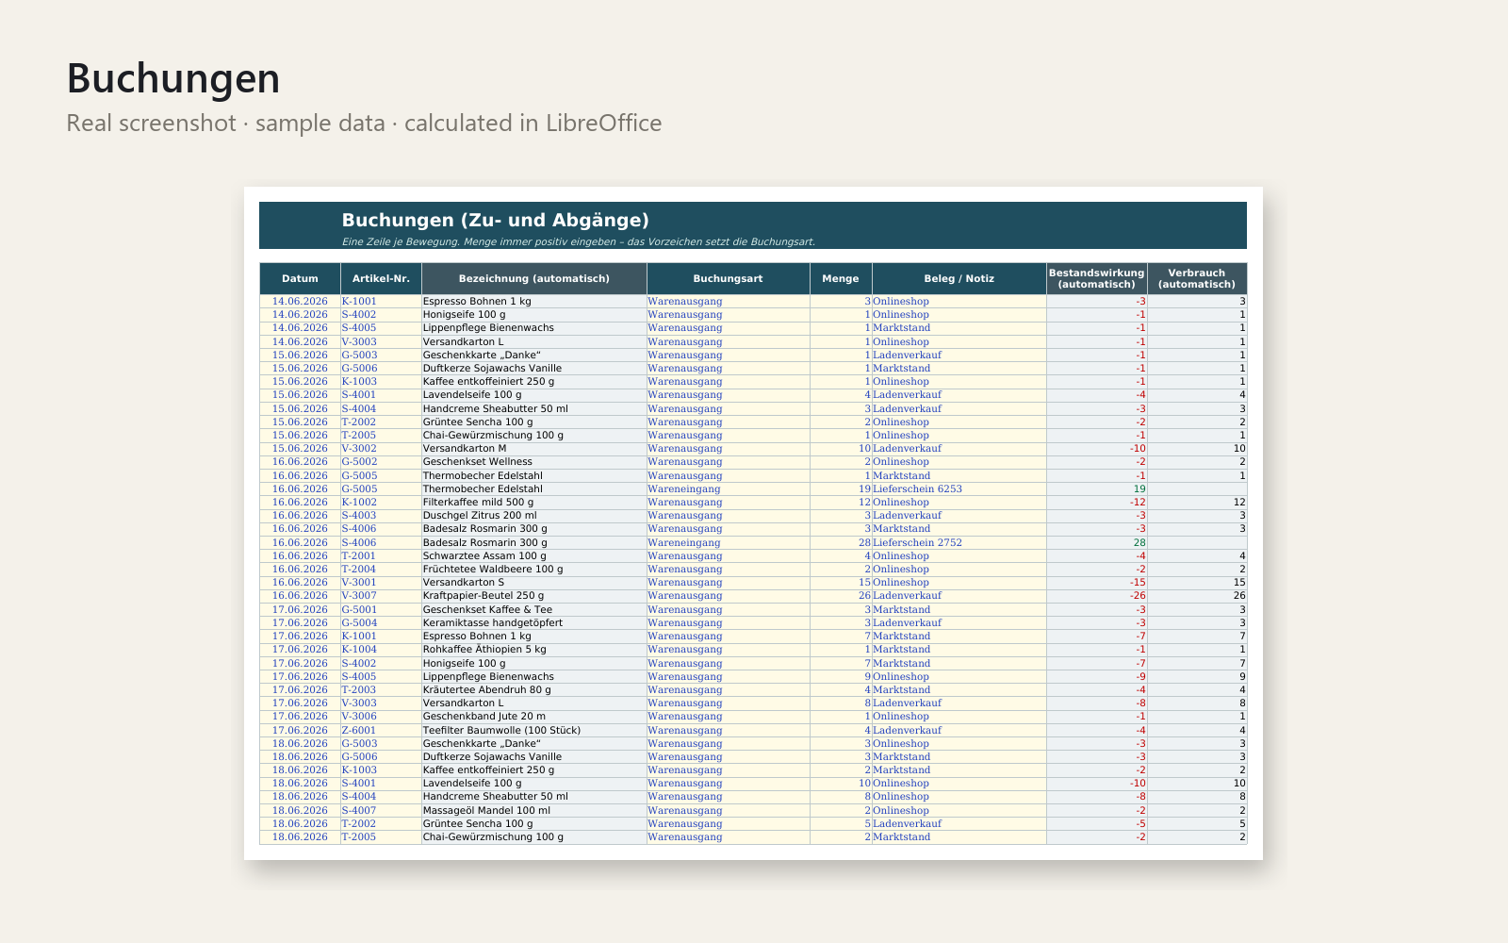
Task: Click the 'Schwarztee Assam 100 g' cell
Action: point(533,556)
